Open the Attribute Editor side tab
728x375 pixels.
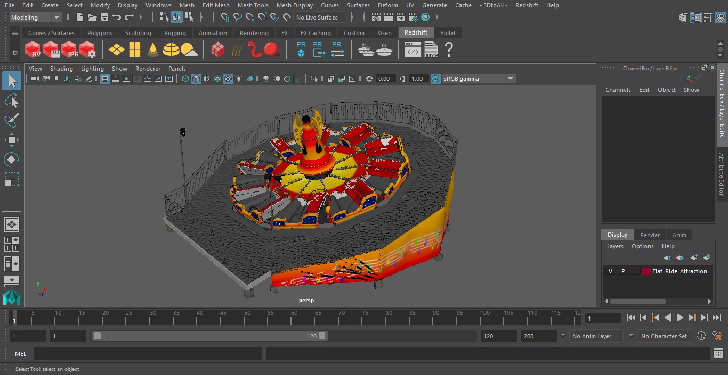722,174
